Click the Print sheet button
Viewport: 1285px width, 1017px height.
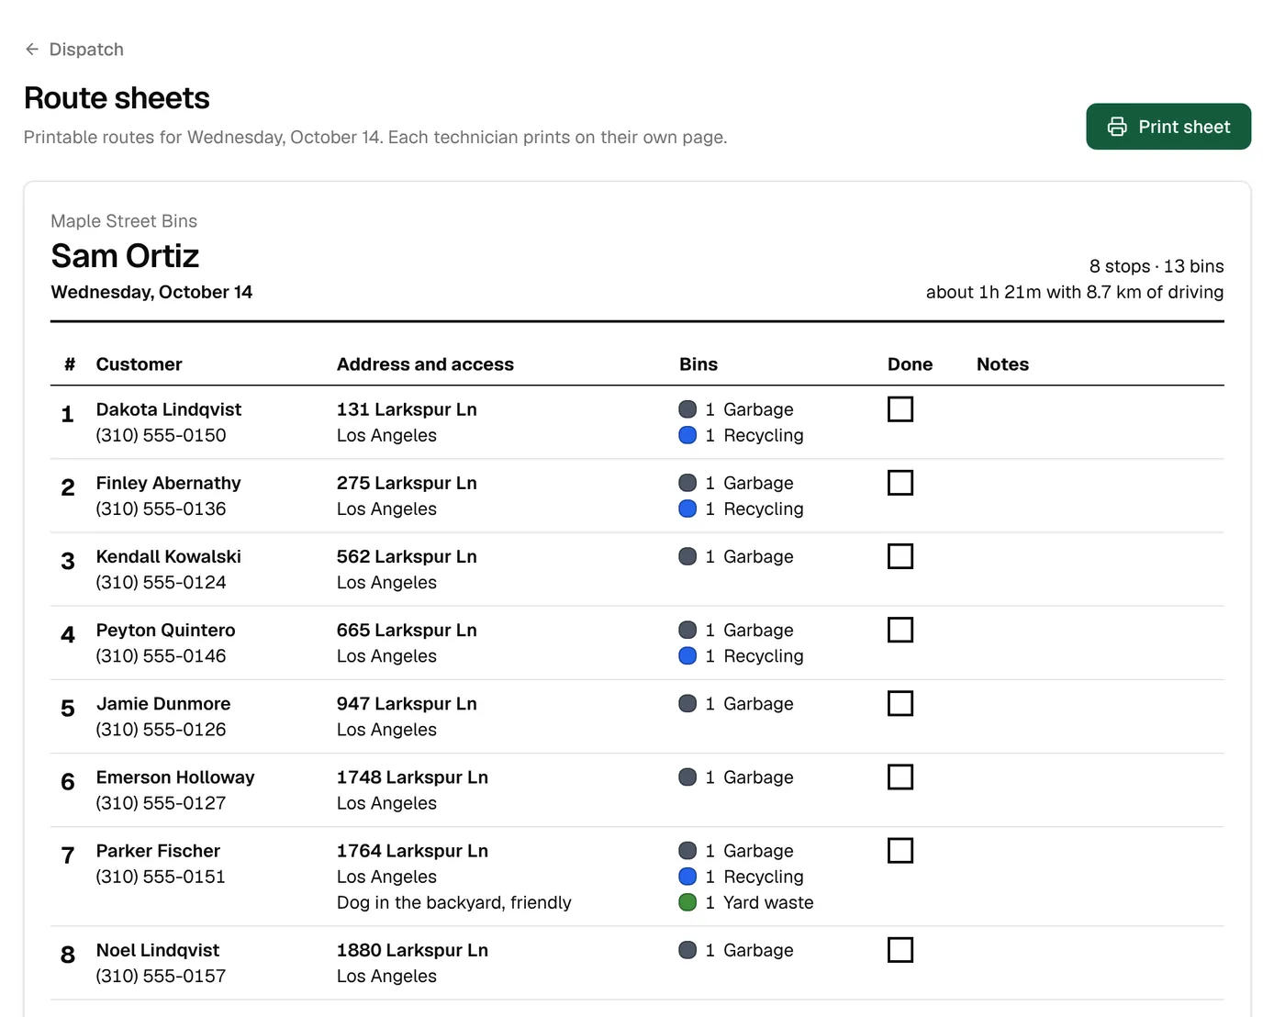tap(1168, 127)
